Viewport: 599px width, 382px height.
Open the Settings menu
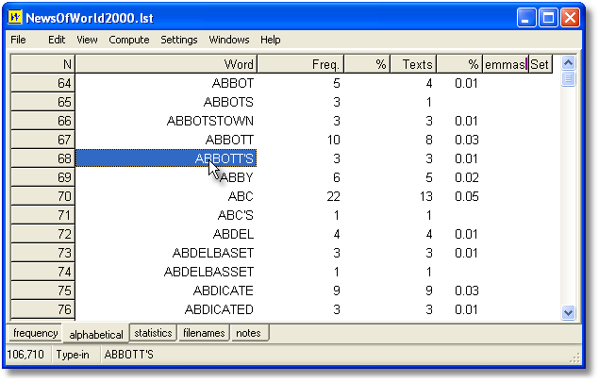[179, 40]
